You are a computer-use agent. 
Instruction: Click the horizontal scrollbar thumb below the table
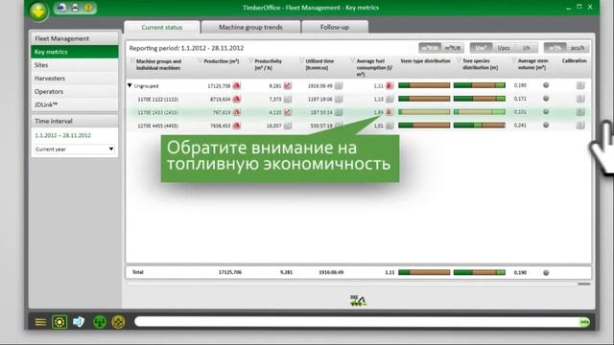(584, 284)
